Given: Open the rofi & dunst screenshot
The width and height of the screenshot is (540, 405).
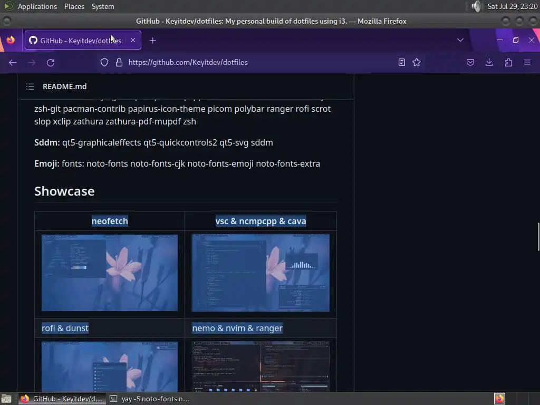Looking at the screenshot, I should pos(110,367).
